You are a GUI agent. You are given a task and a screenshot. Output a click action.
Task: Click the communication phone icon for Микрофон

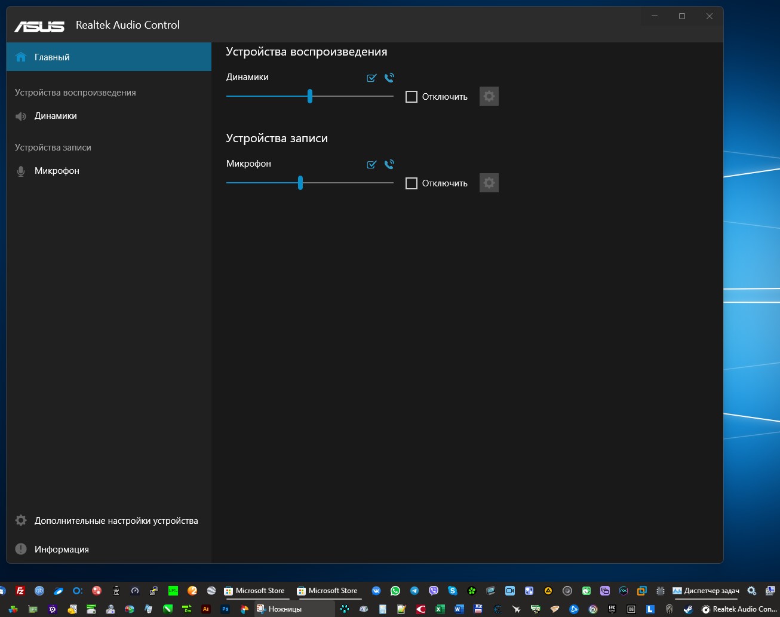[x=389, y=164]
